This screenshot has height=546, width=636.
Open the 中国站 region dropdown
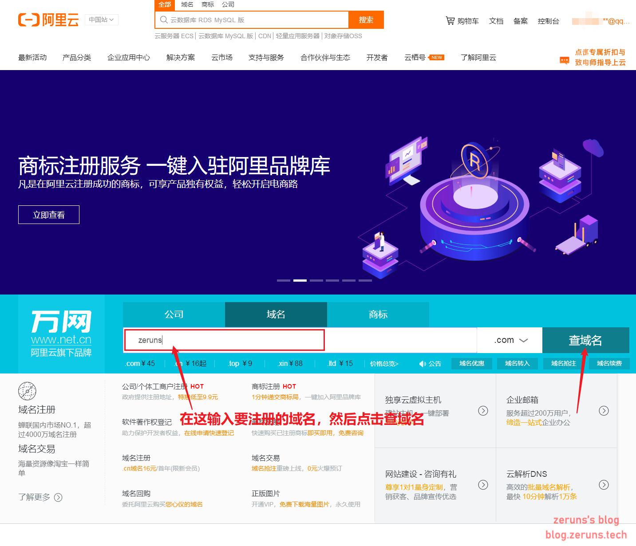pyautogui.click(x=101, y=20)
